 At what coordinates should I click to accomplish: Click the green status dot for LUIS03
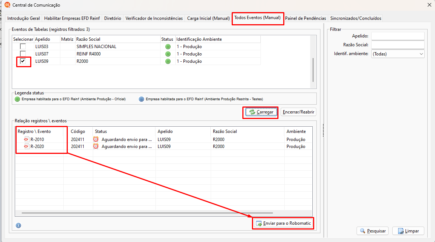click(168, 47)
